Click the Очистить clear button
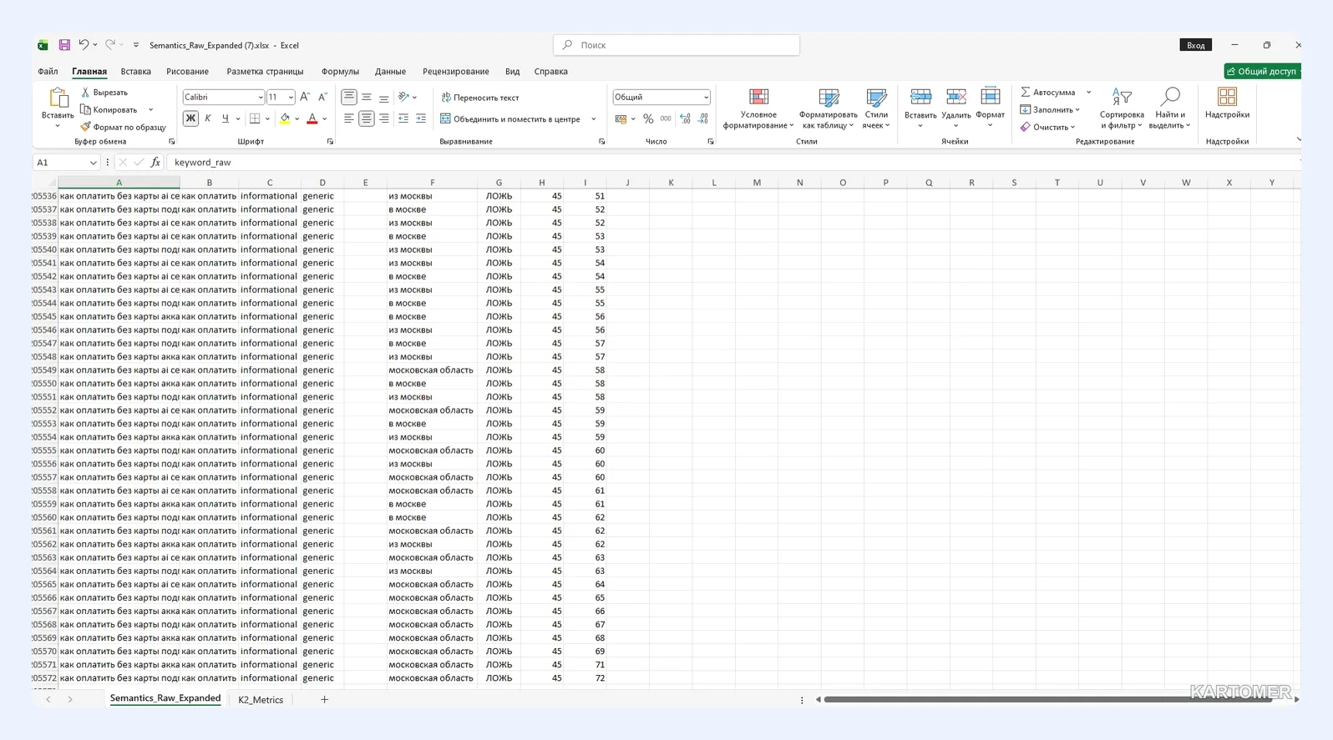 click(1047, 127)
